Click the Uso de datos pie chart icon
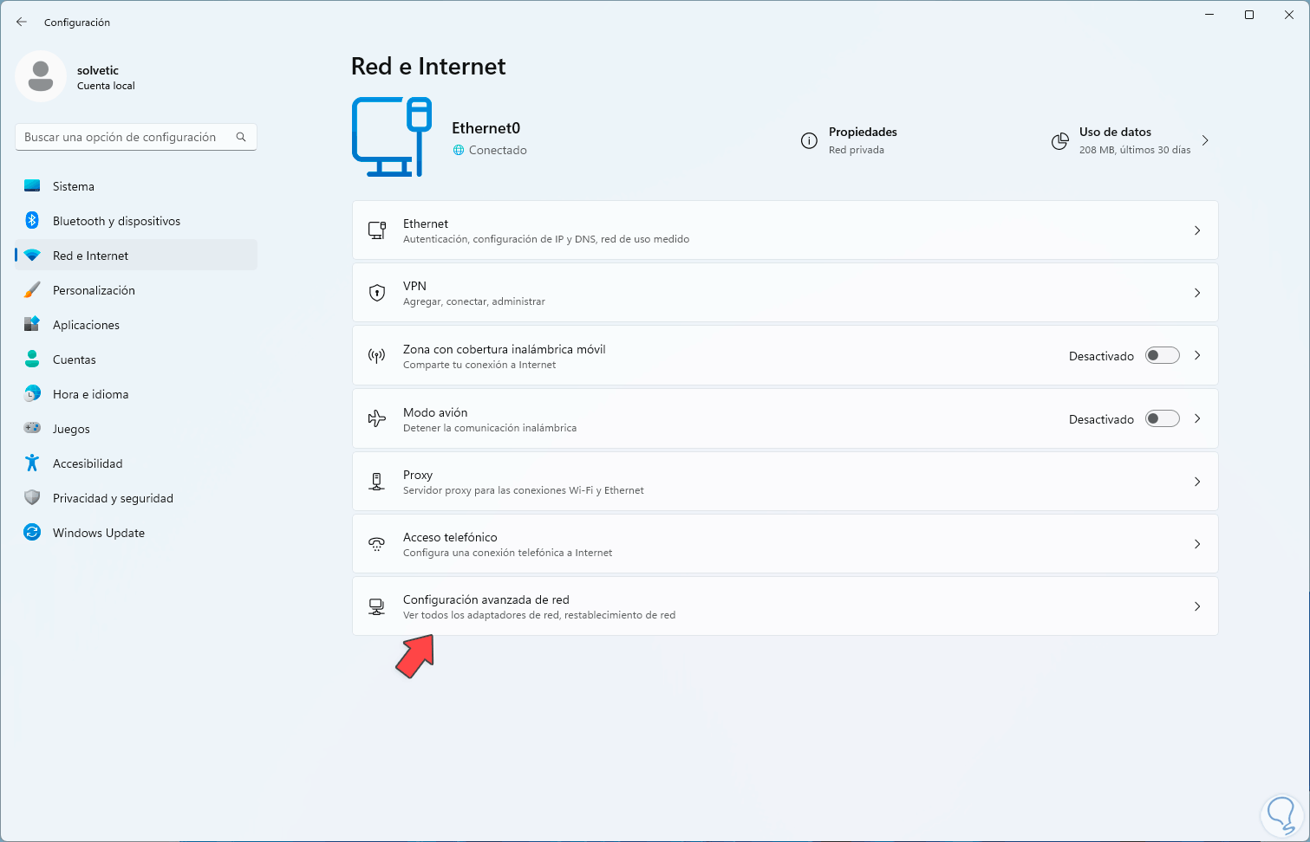1310x842 pixels. point(1059,141)
